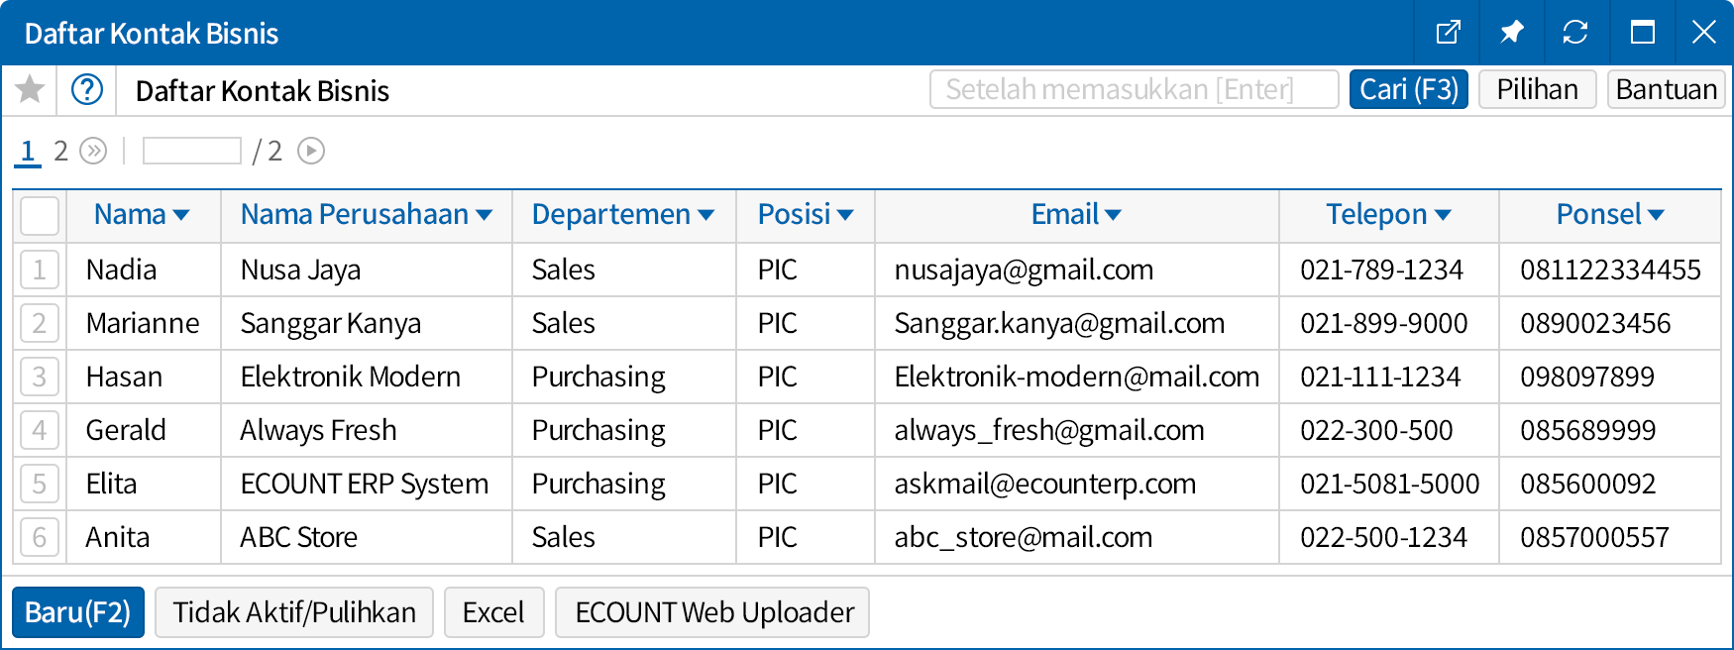Image resolution: width=1734 pixels, height=650 pixels.
Task: Open the question mark help icon
Action: click(87, 90)
